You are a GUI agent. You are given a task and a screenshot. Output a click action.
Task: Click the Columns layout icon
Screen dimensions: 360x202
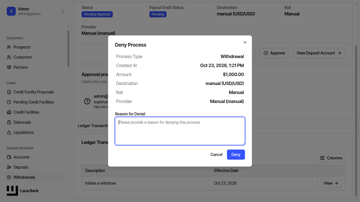[x=323, y=158]
